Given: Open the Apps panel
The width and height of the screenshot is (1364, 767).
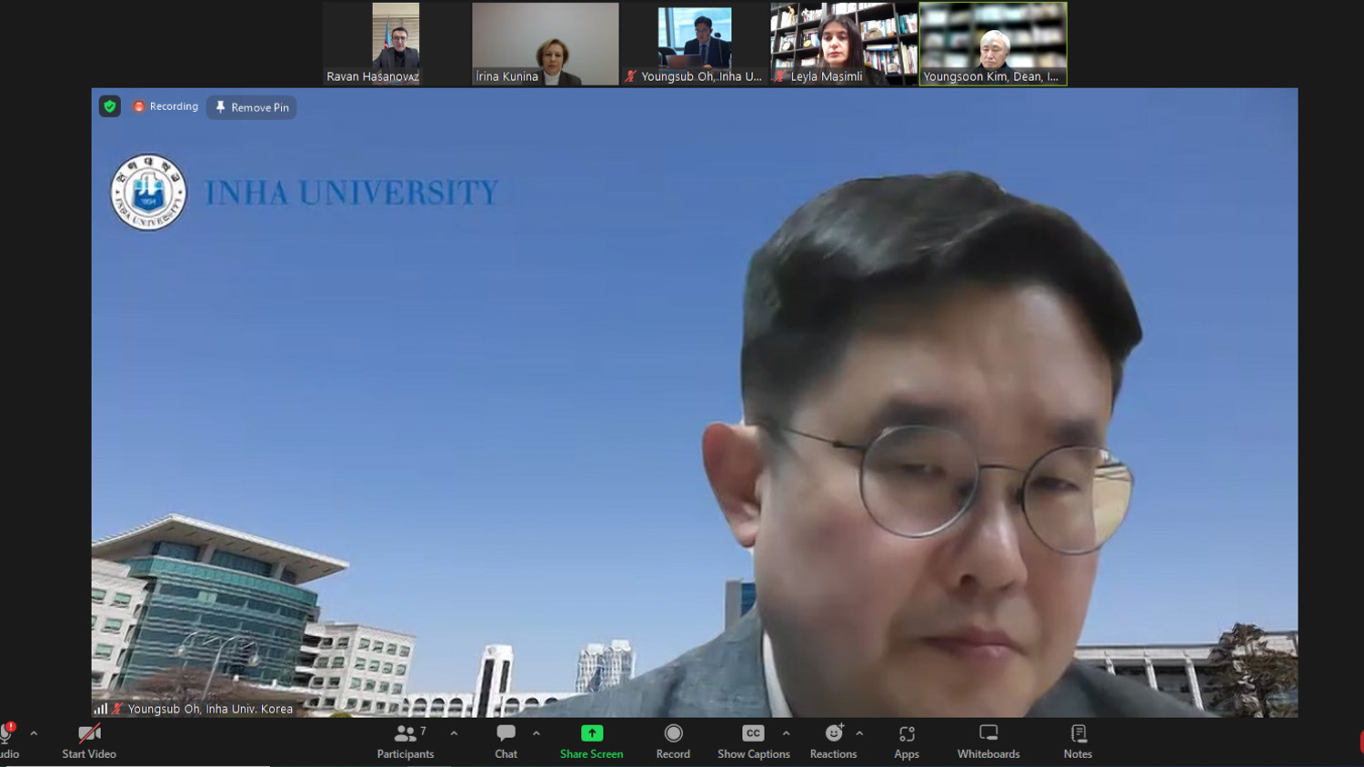Looking at the screenshot, I should point(906,741).
